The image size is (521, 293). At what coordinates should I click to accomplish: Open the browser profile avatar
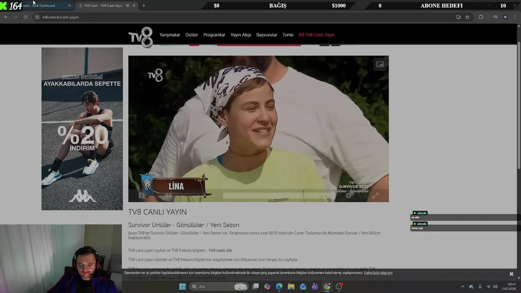(506, 17)
